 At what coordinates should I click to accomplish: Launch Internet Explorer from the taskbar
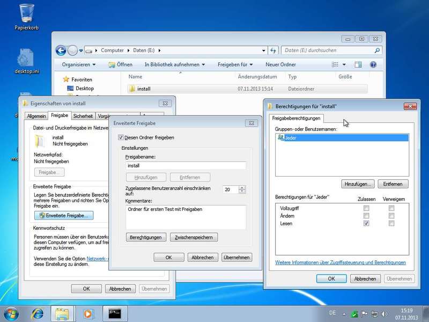point(38,313)
